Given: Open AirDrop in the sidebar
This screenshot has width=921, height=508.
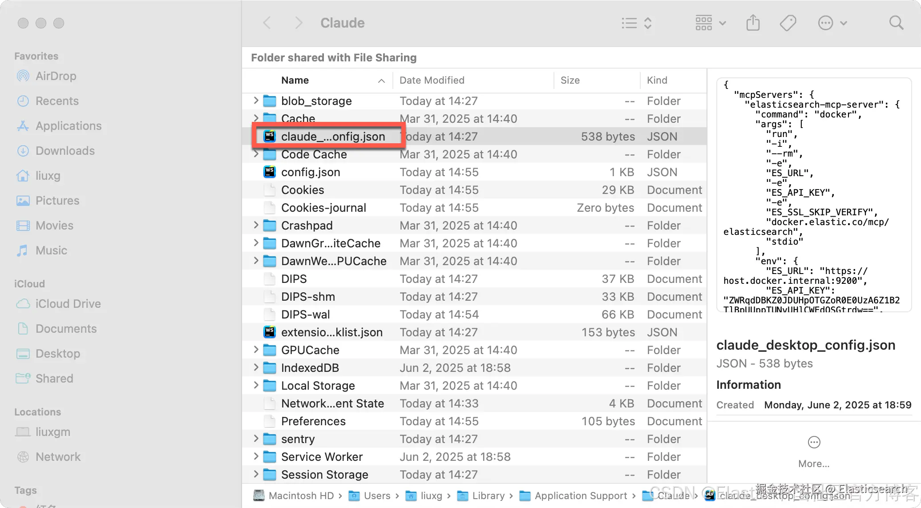Looking at the screenshot, I should tap(56, 76).
